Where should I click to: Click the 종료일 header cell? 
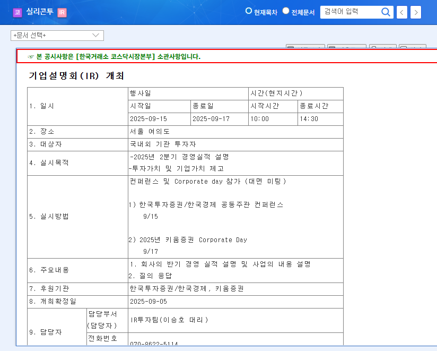220,106
